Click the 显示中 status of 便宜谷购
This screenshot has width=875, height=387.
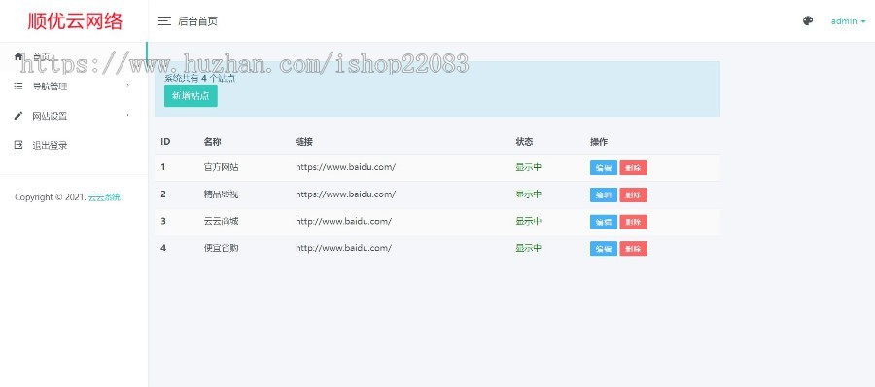click(529, 247)
